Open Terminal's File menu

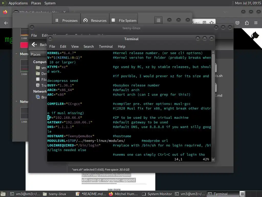click(52, 47)
